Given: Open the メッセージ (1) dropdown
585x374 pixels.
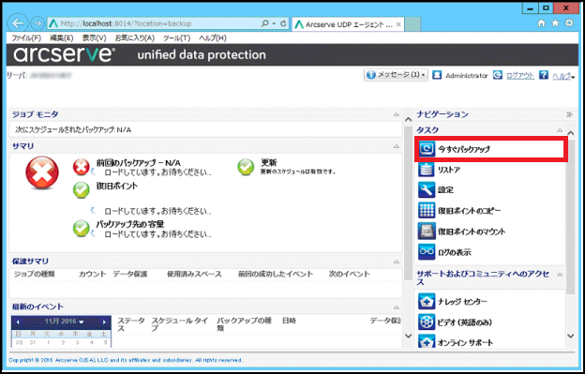Looking at the screenshot, I should (x=396, y=75).
